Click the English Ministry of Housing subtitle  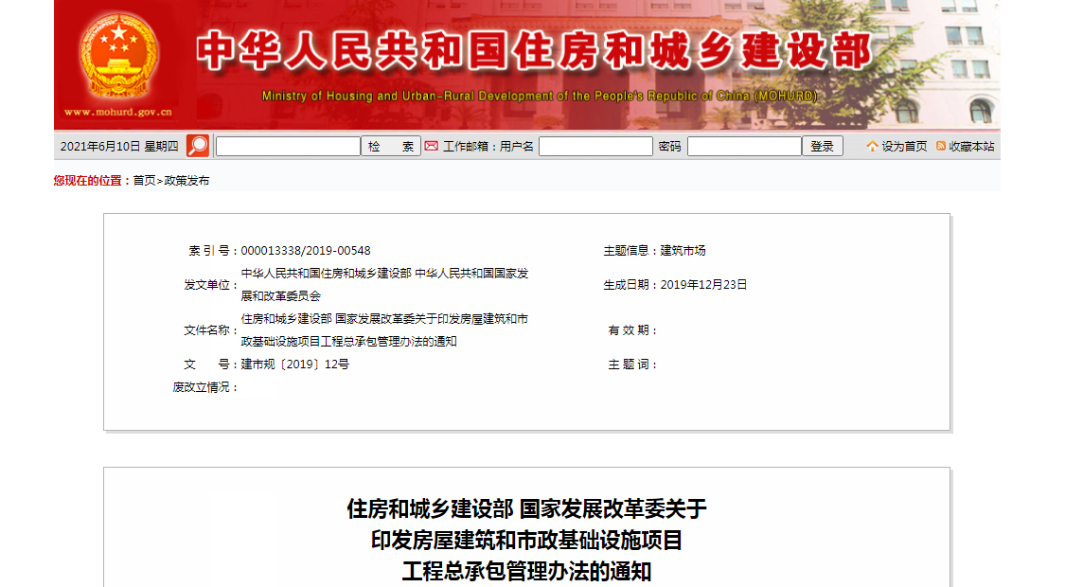(x=540, y=96)
